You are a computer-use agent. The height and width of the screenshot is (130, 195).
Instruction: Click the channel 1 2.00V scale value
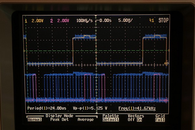tap(37, 20)
